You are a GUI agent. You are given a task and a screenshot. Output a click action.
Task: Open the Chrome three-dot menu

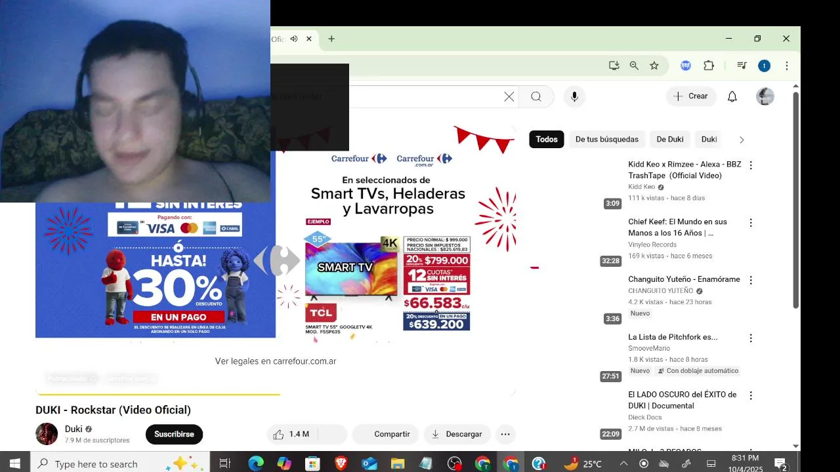click(x=787, y=66)
